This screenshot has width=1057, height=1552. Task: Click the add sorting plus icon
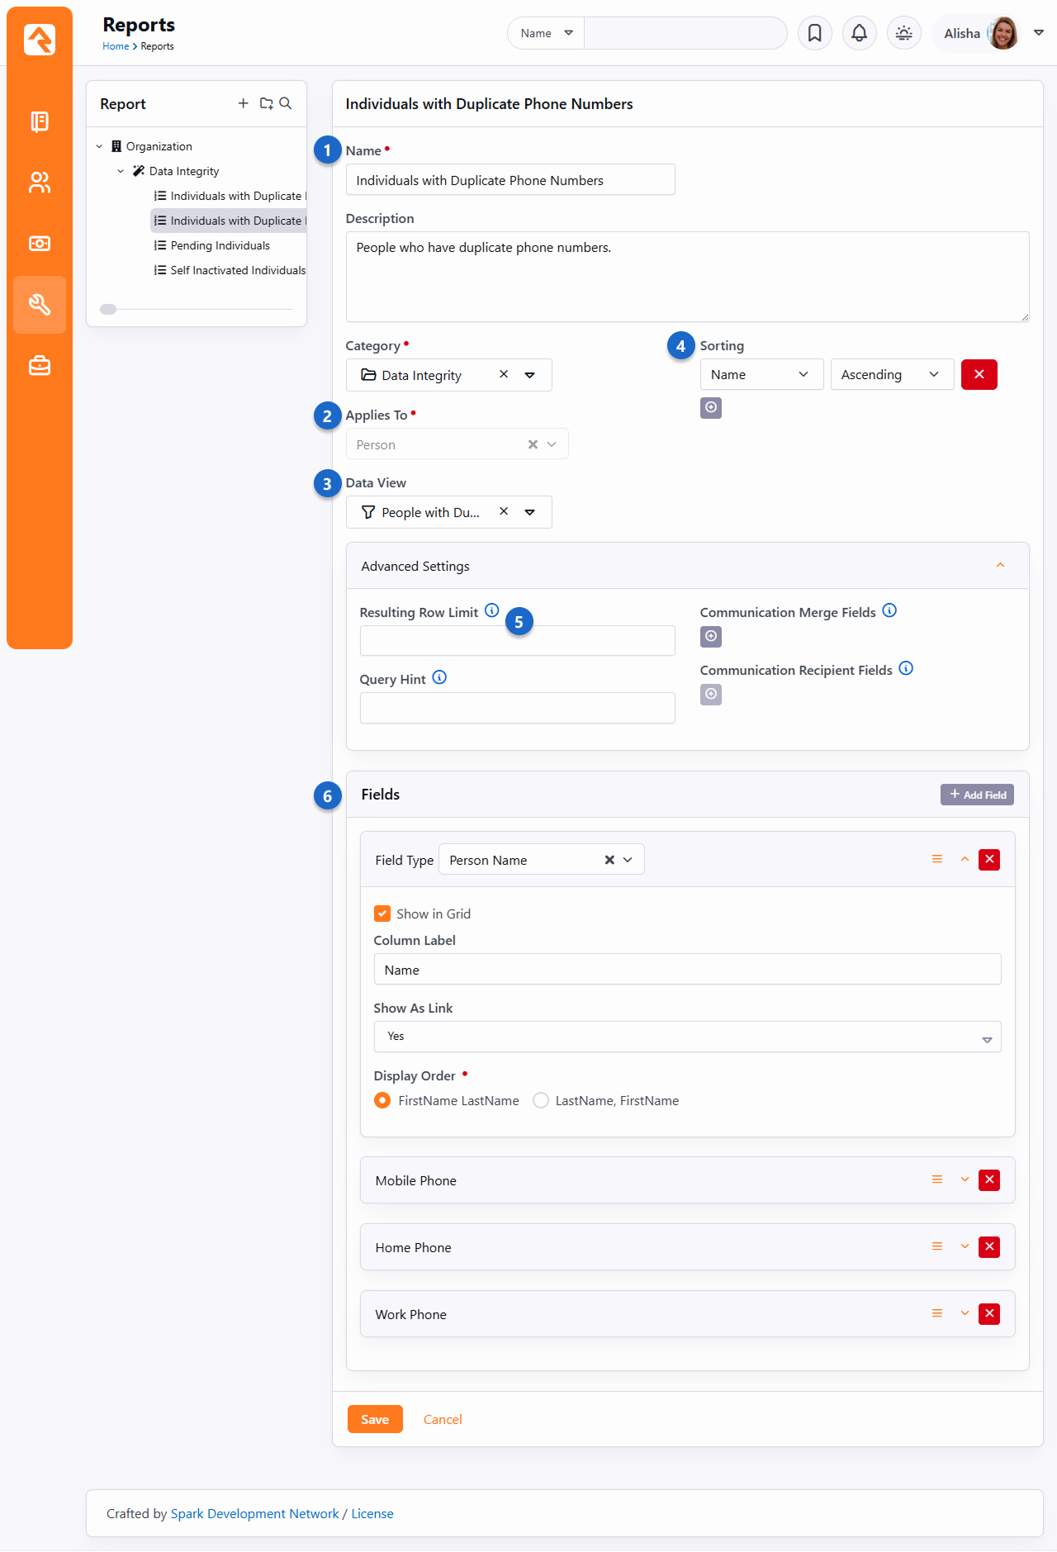(x=710, y=408)
